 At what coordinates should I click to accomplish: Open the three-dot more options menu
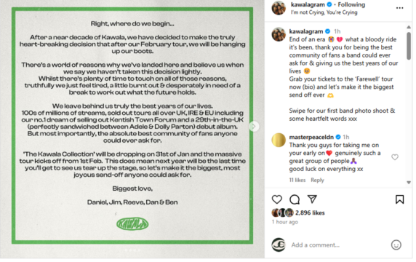tap(399, 8)
